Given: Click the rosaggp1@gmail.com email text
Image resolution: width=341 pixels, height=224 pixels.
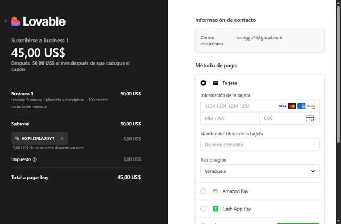Looking at the screenshot, I should tap(259, 38).
